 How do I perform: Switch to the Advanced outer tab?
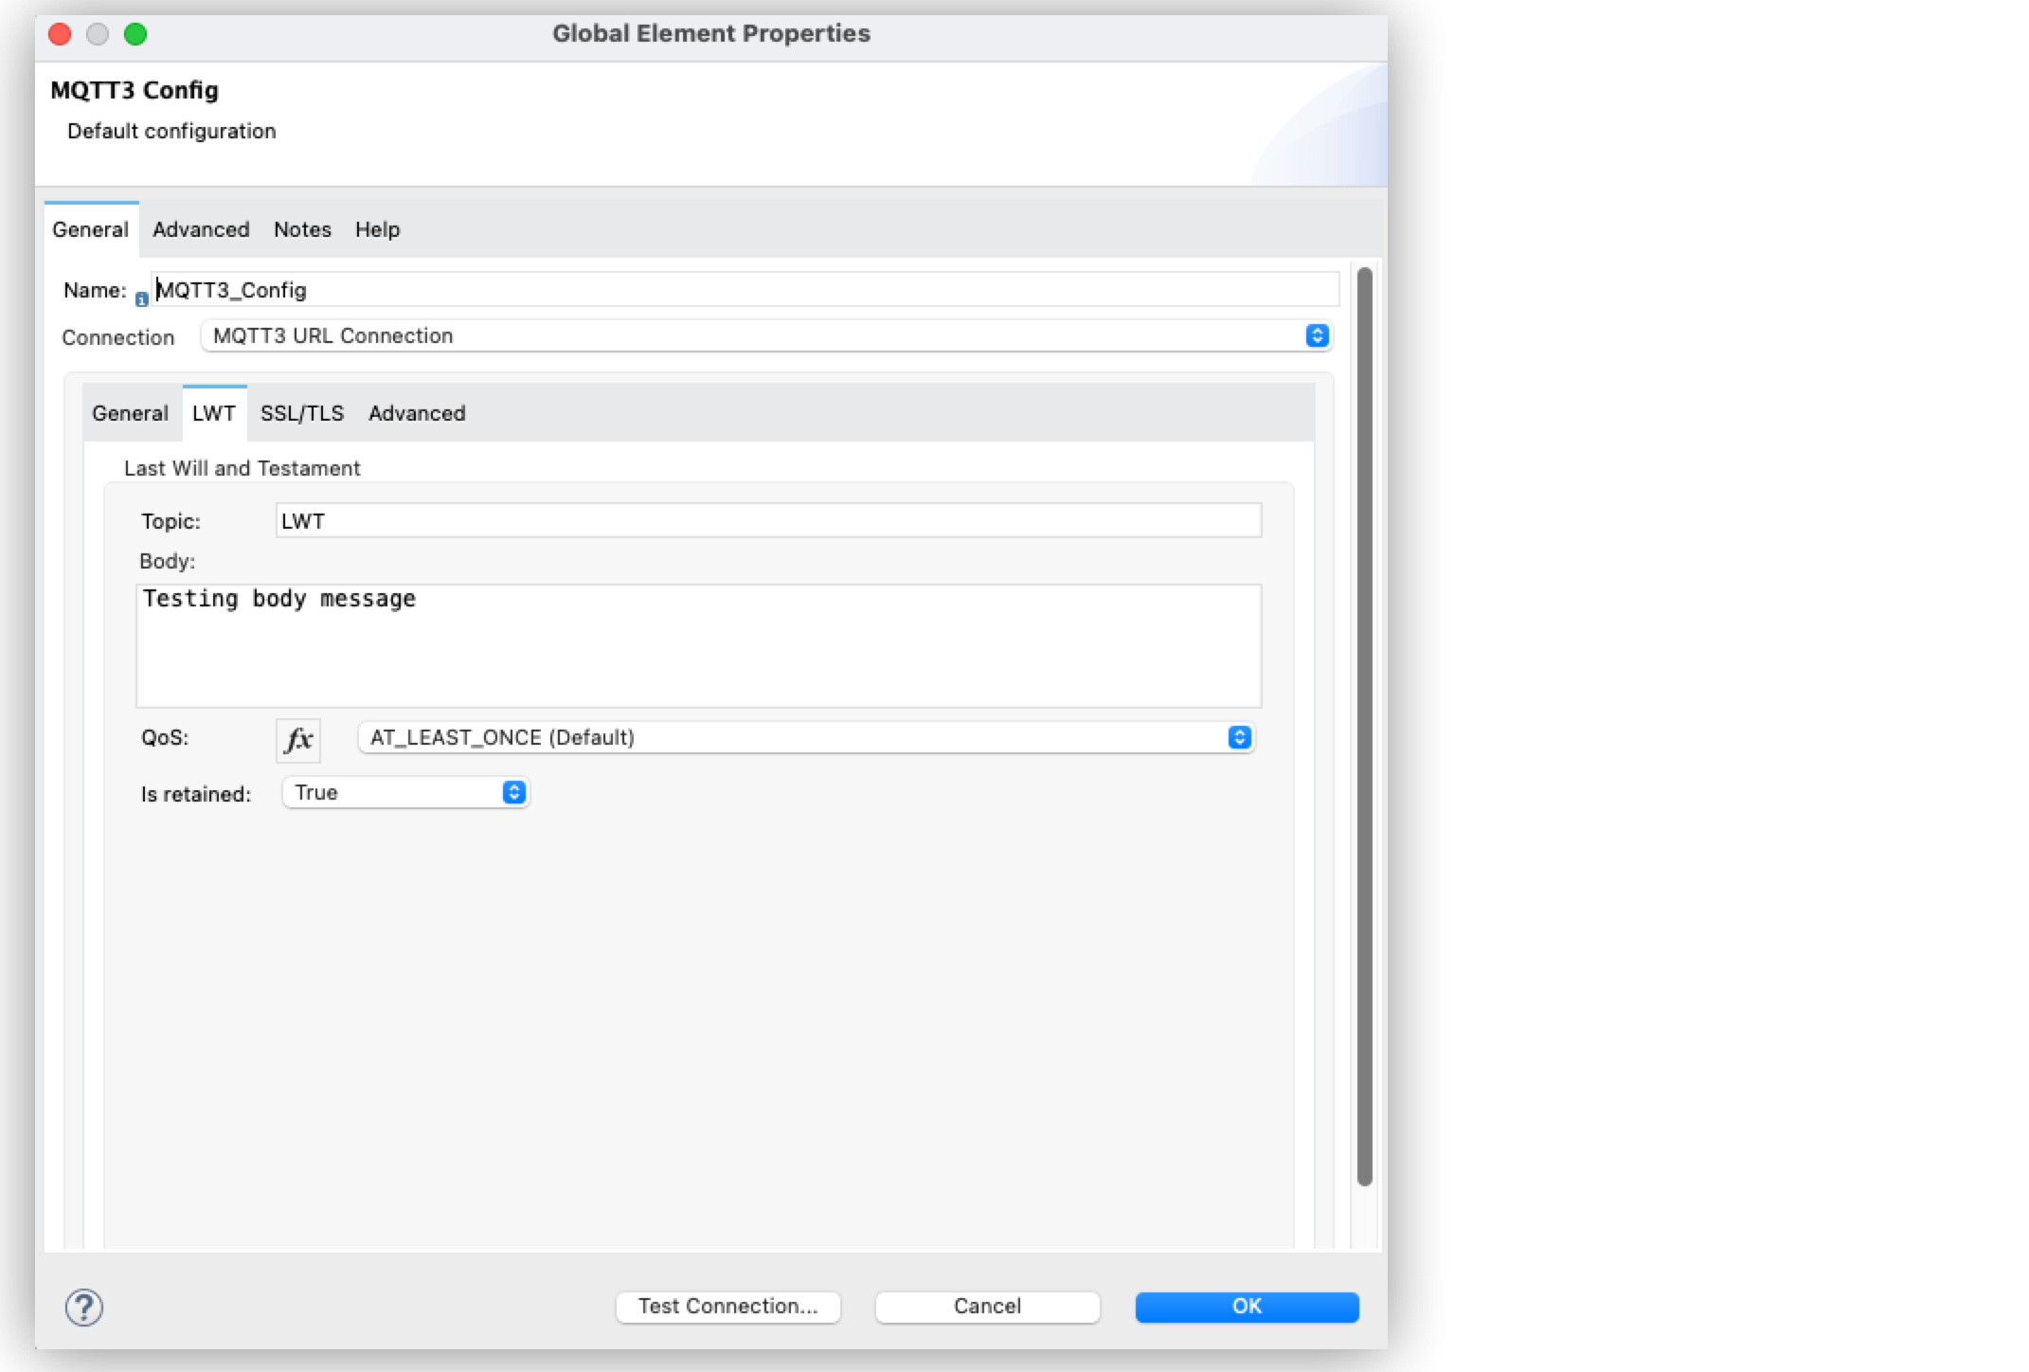(201, 228)
